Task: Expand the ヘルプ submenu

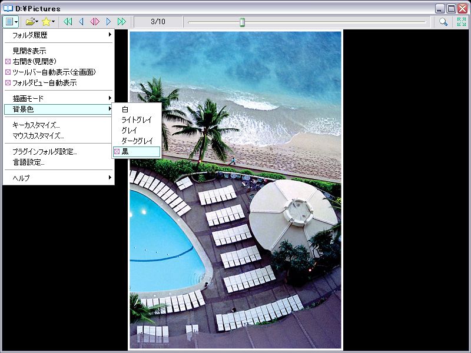Action: tap(58, 178)
